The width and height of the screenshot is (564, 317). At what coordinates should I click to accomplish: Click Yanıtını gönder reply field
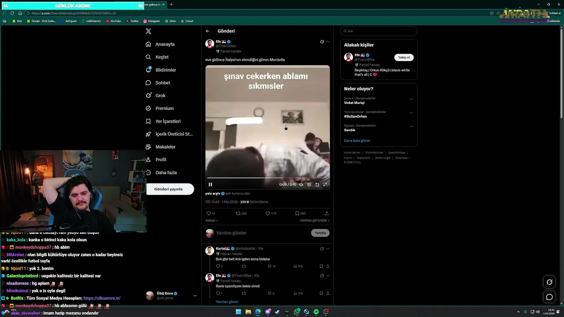click(262, 233)
